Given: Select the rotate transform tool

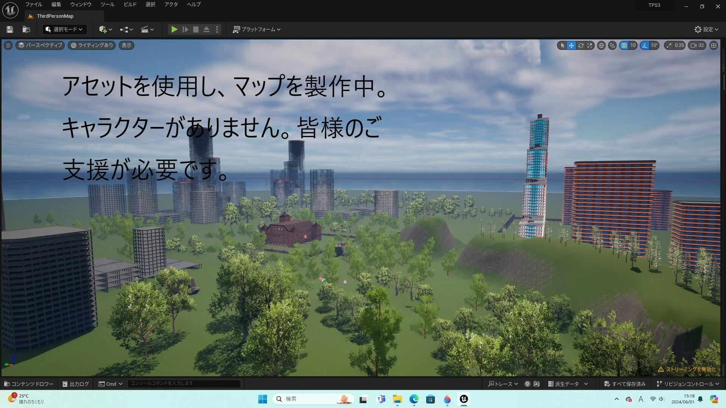Looking at the screenshot, I should click(x=581, y=45).
